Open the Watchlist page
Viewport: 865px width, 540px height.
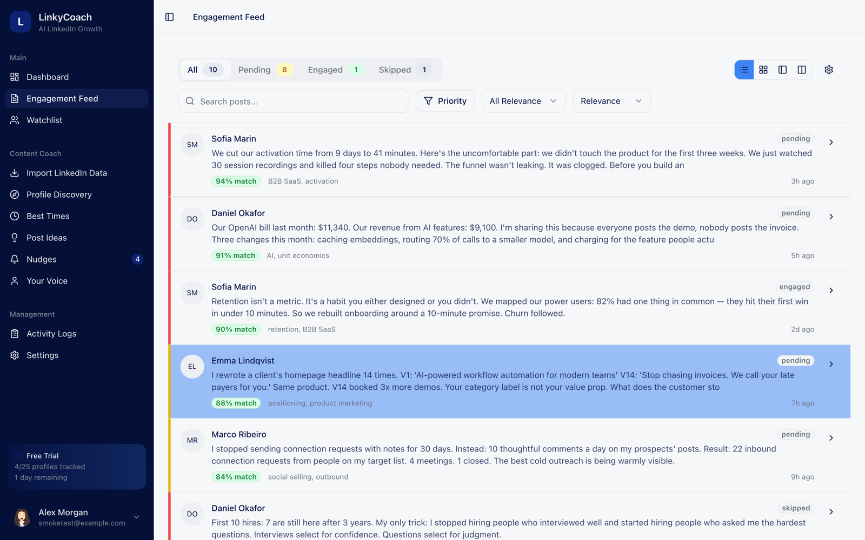point(77,120)
